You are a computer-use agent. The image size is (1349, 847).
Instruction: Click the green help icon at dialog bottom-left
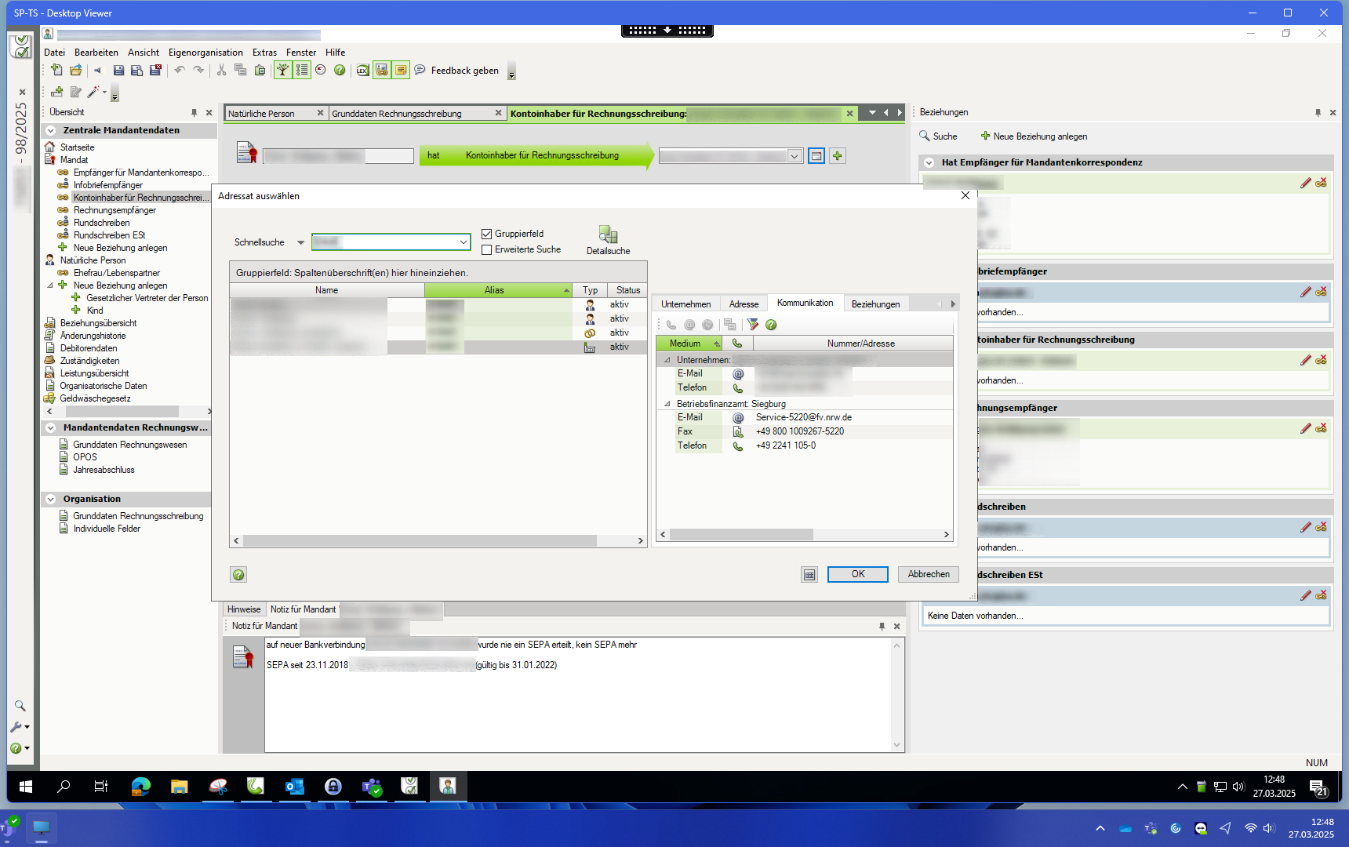click(238, 575)
